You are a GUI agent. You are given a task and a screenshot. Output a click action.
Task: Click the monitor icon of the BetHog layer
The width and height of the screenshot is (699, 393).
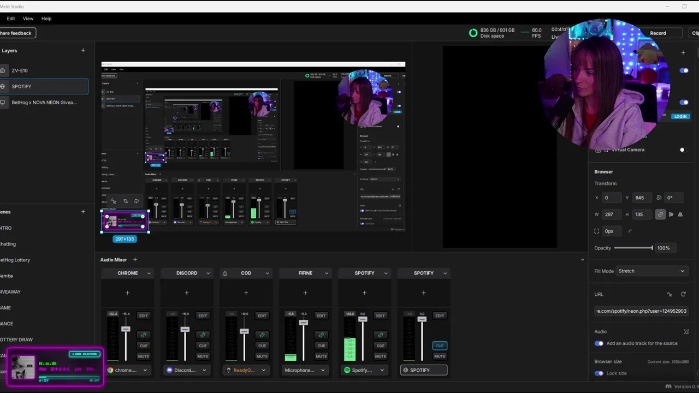click(x=3, y=102)
